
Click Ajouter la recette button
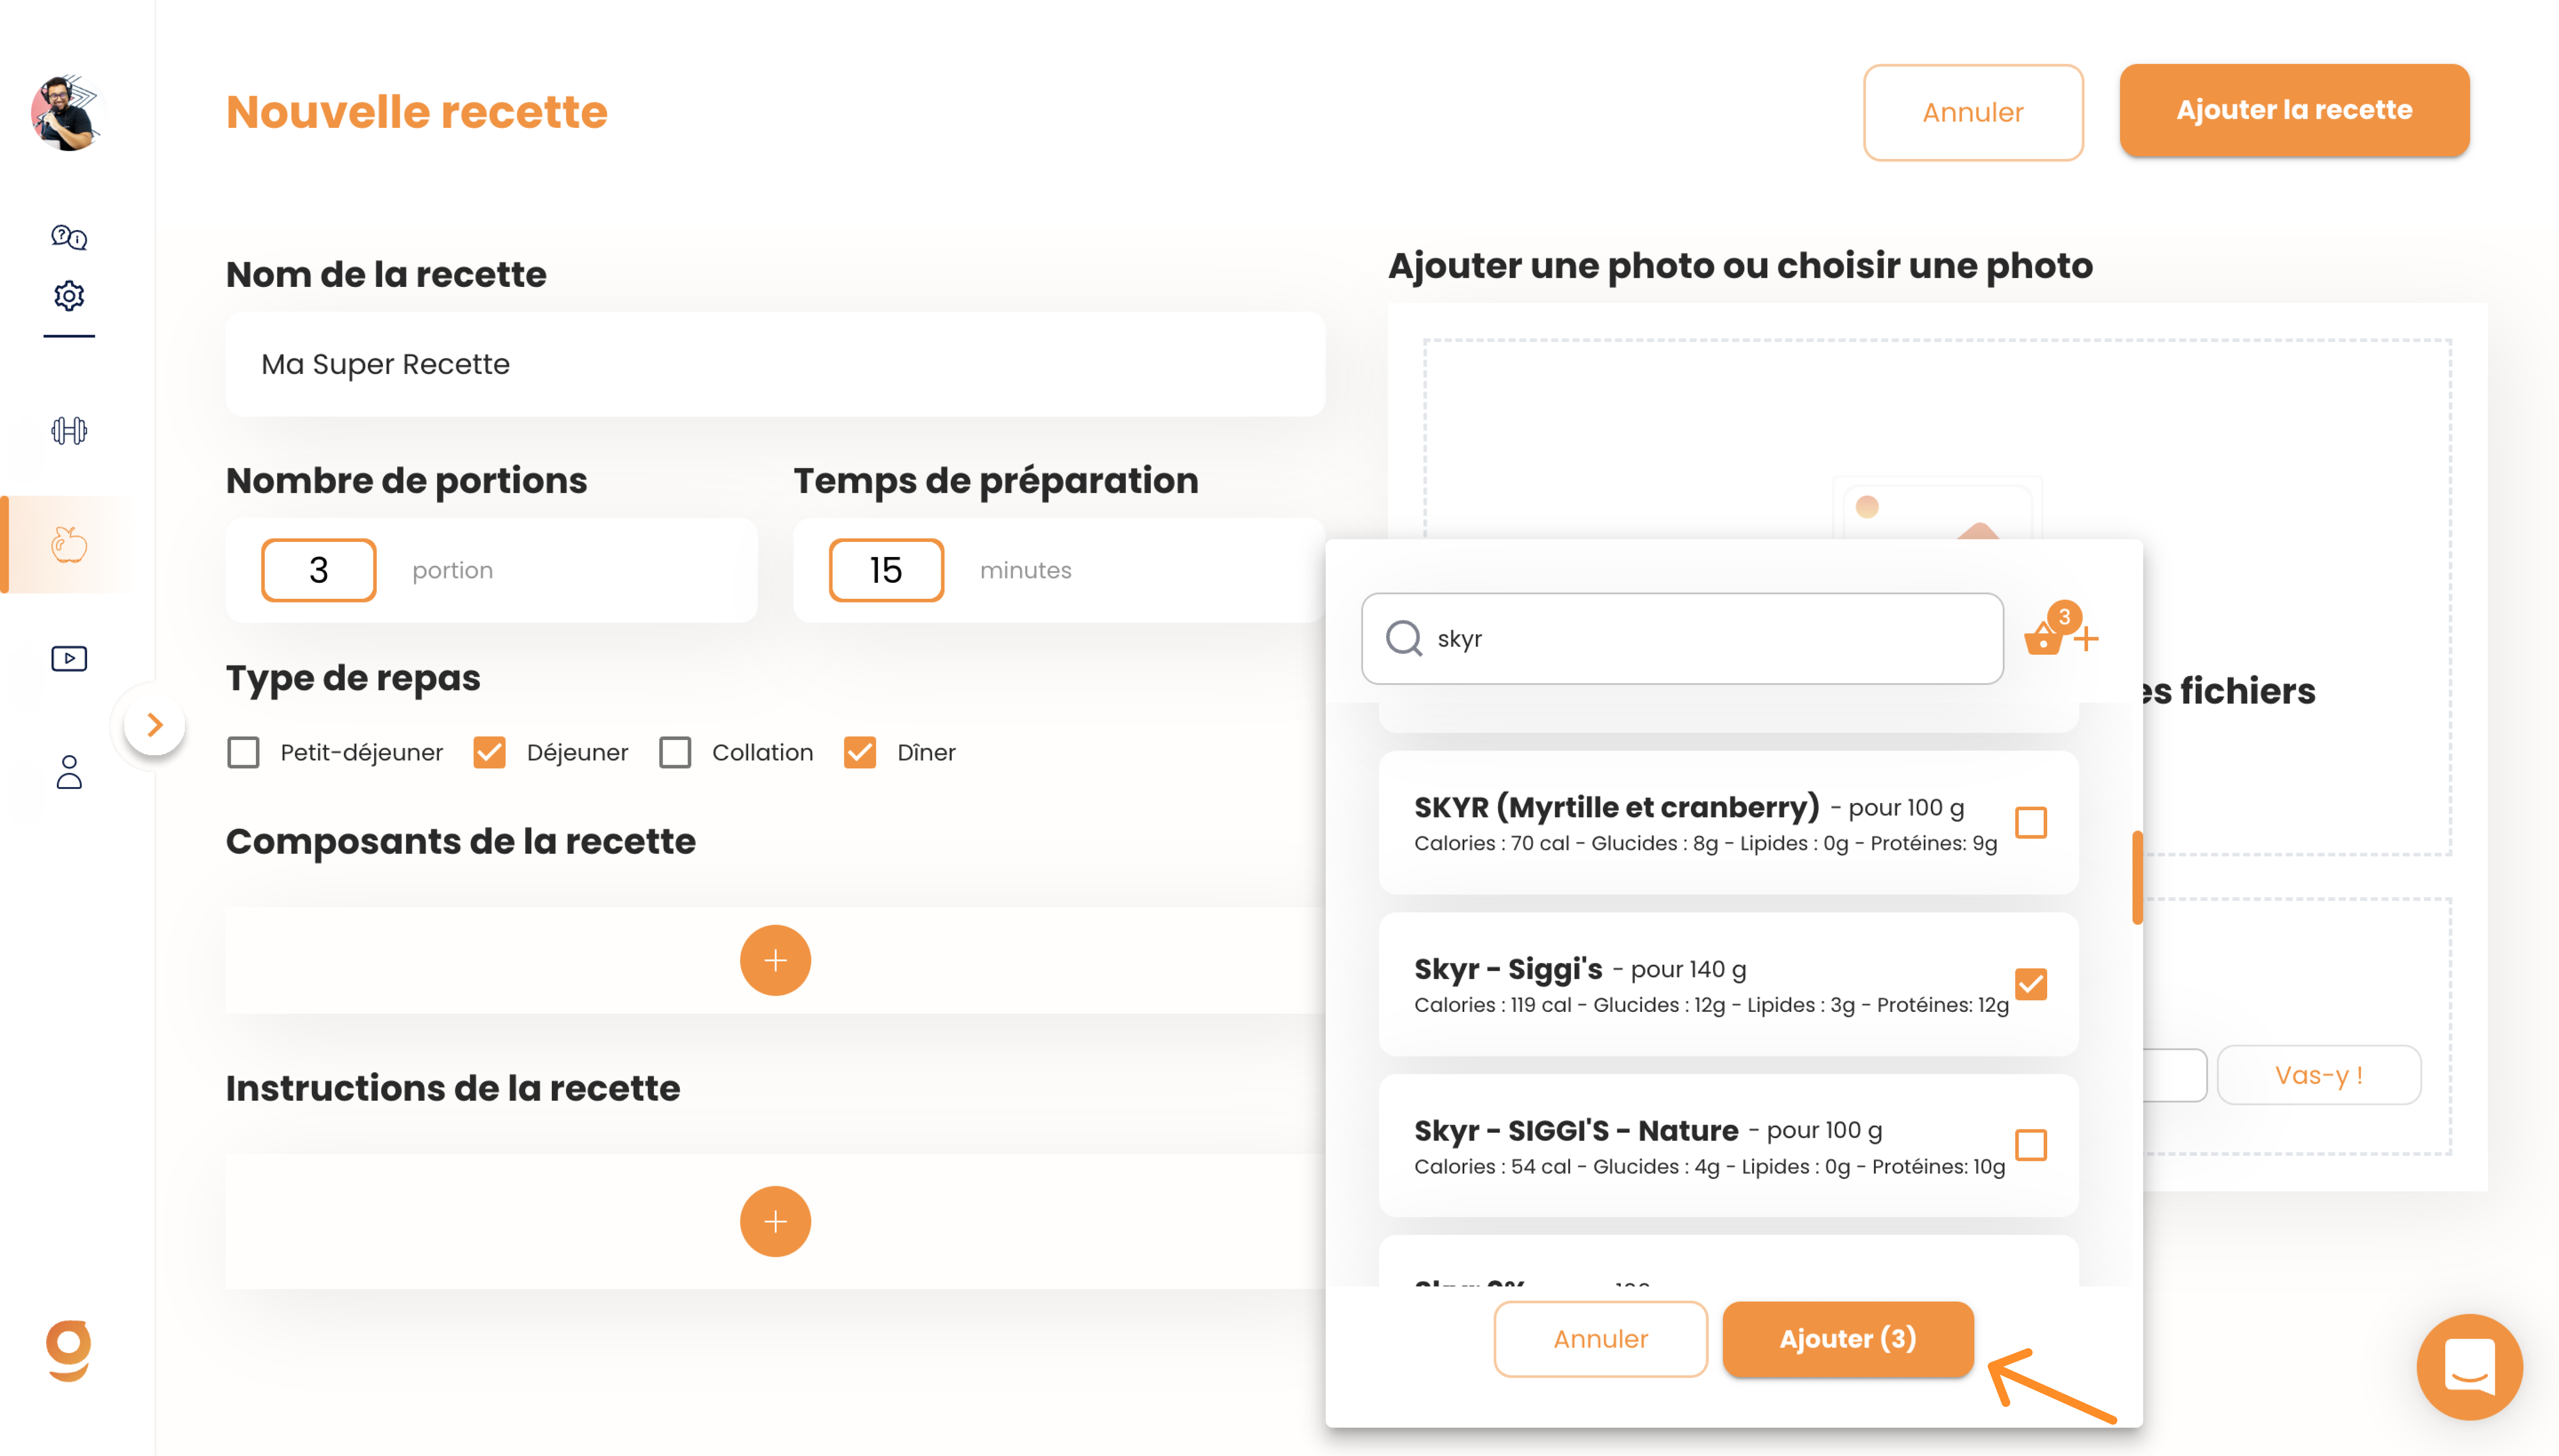[2293, 110]
